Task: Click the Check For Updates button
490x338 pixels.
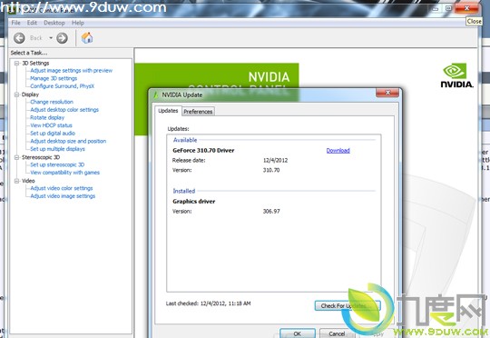Action: click(348, 306)
